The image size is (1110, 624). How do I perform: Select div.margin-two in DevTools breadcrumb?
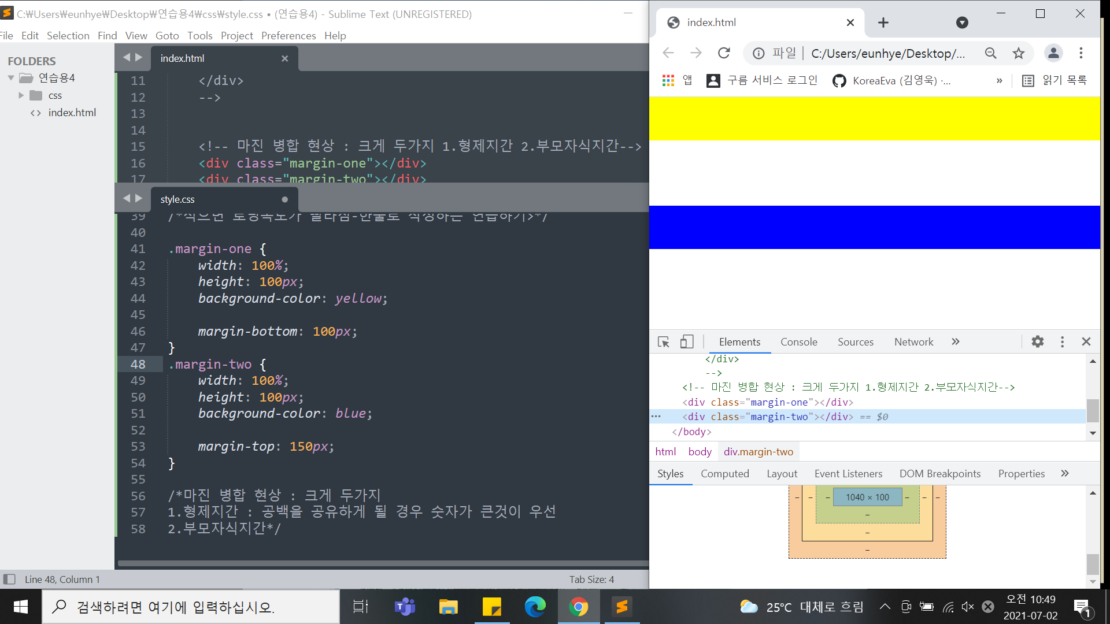[x=758, y=452]
